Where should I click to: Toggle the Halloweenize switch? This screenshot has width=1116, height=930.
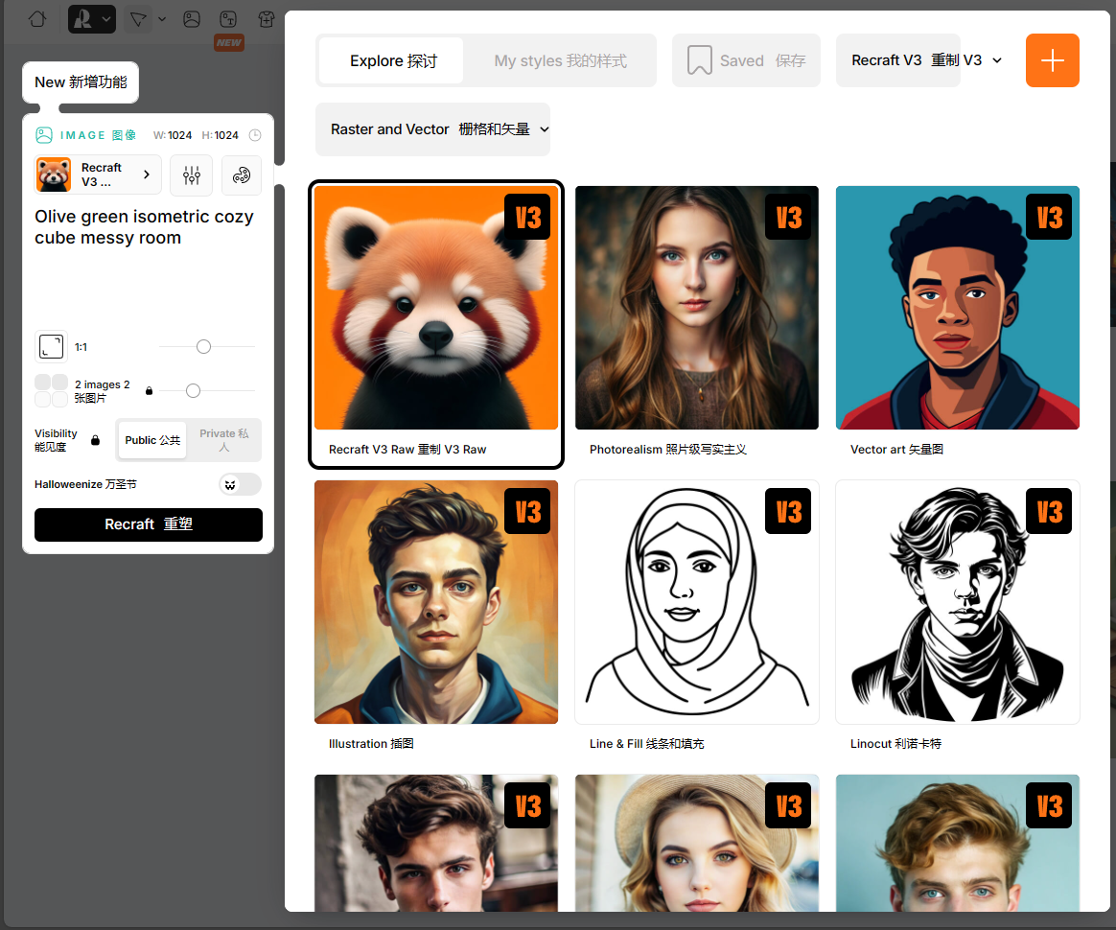pyautogui.click(x=241, y=484)
